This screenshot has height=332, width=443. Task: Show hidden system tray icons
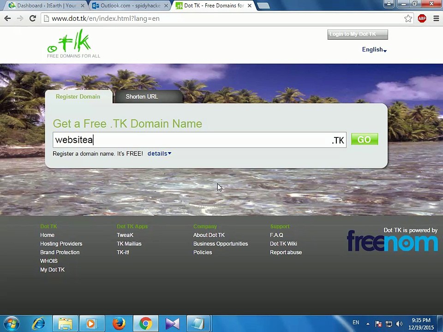[368, 324]
